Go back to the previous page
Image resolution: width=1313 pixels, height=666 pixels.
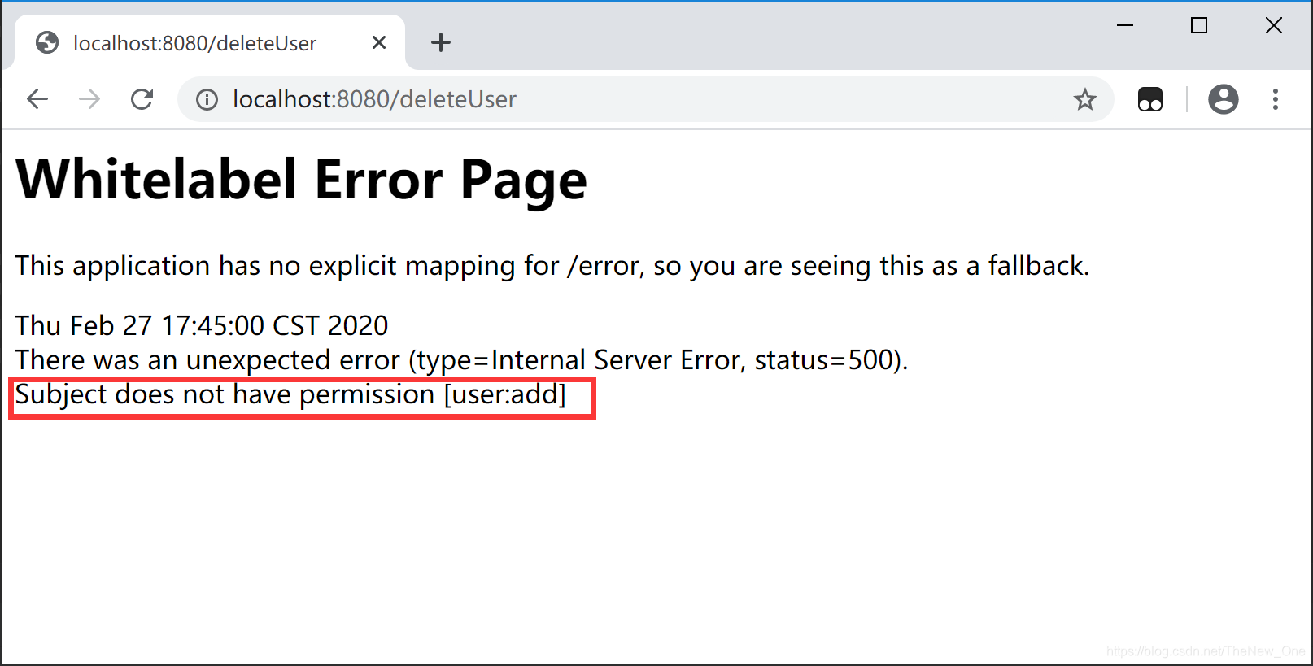point(37,99)
